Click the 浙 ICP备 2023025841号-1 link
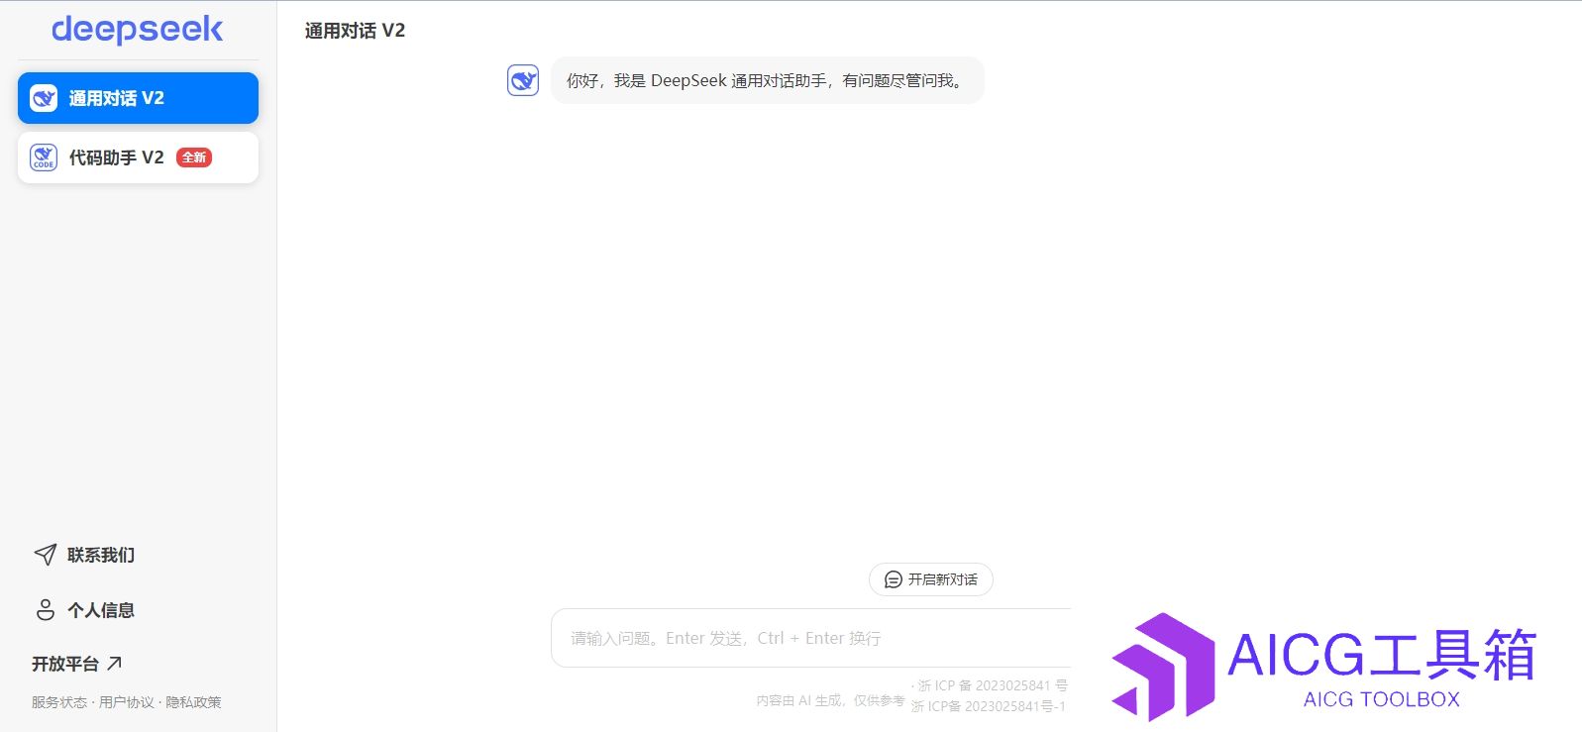 (x=988, y=706)
